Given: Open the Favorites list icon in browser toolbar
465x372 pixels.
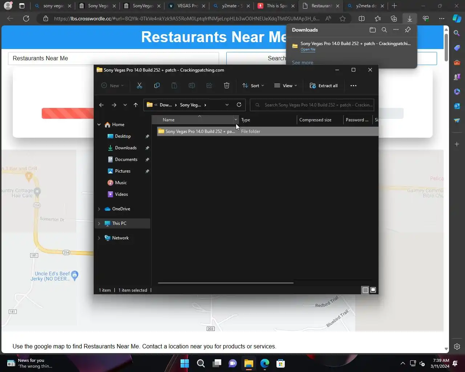Looking at the screenshot, I should [378, 19].
